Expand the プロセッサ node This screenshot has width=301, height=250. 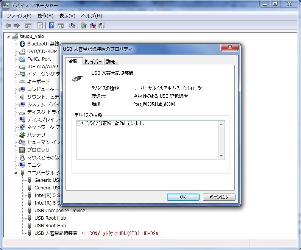tap(16, 150)
